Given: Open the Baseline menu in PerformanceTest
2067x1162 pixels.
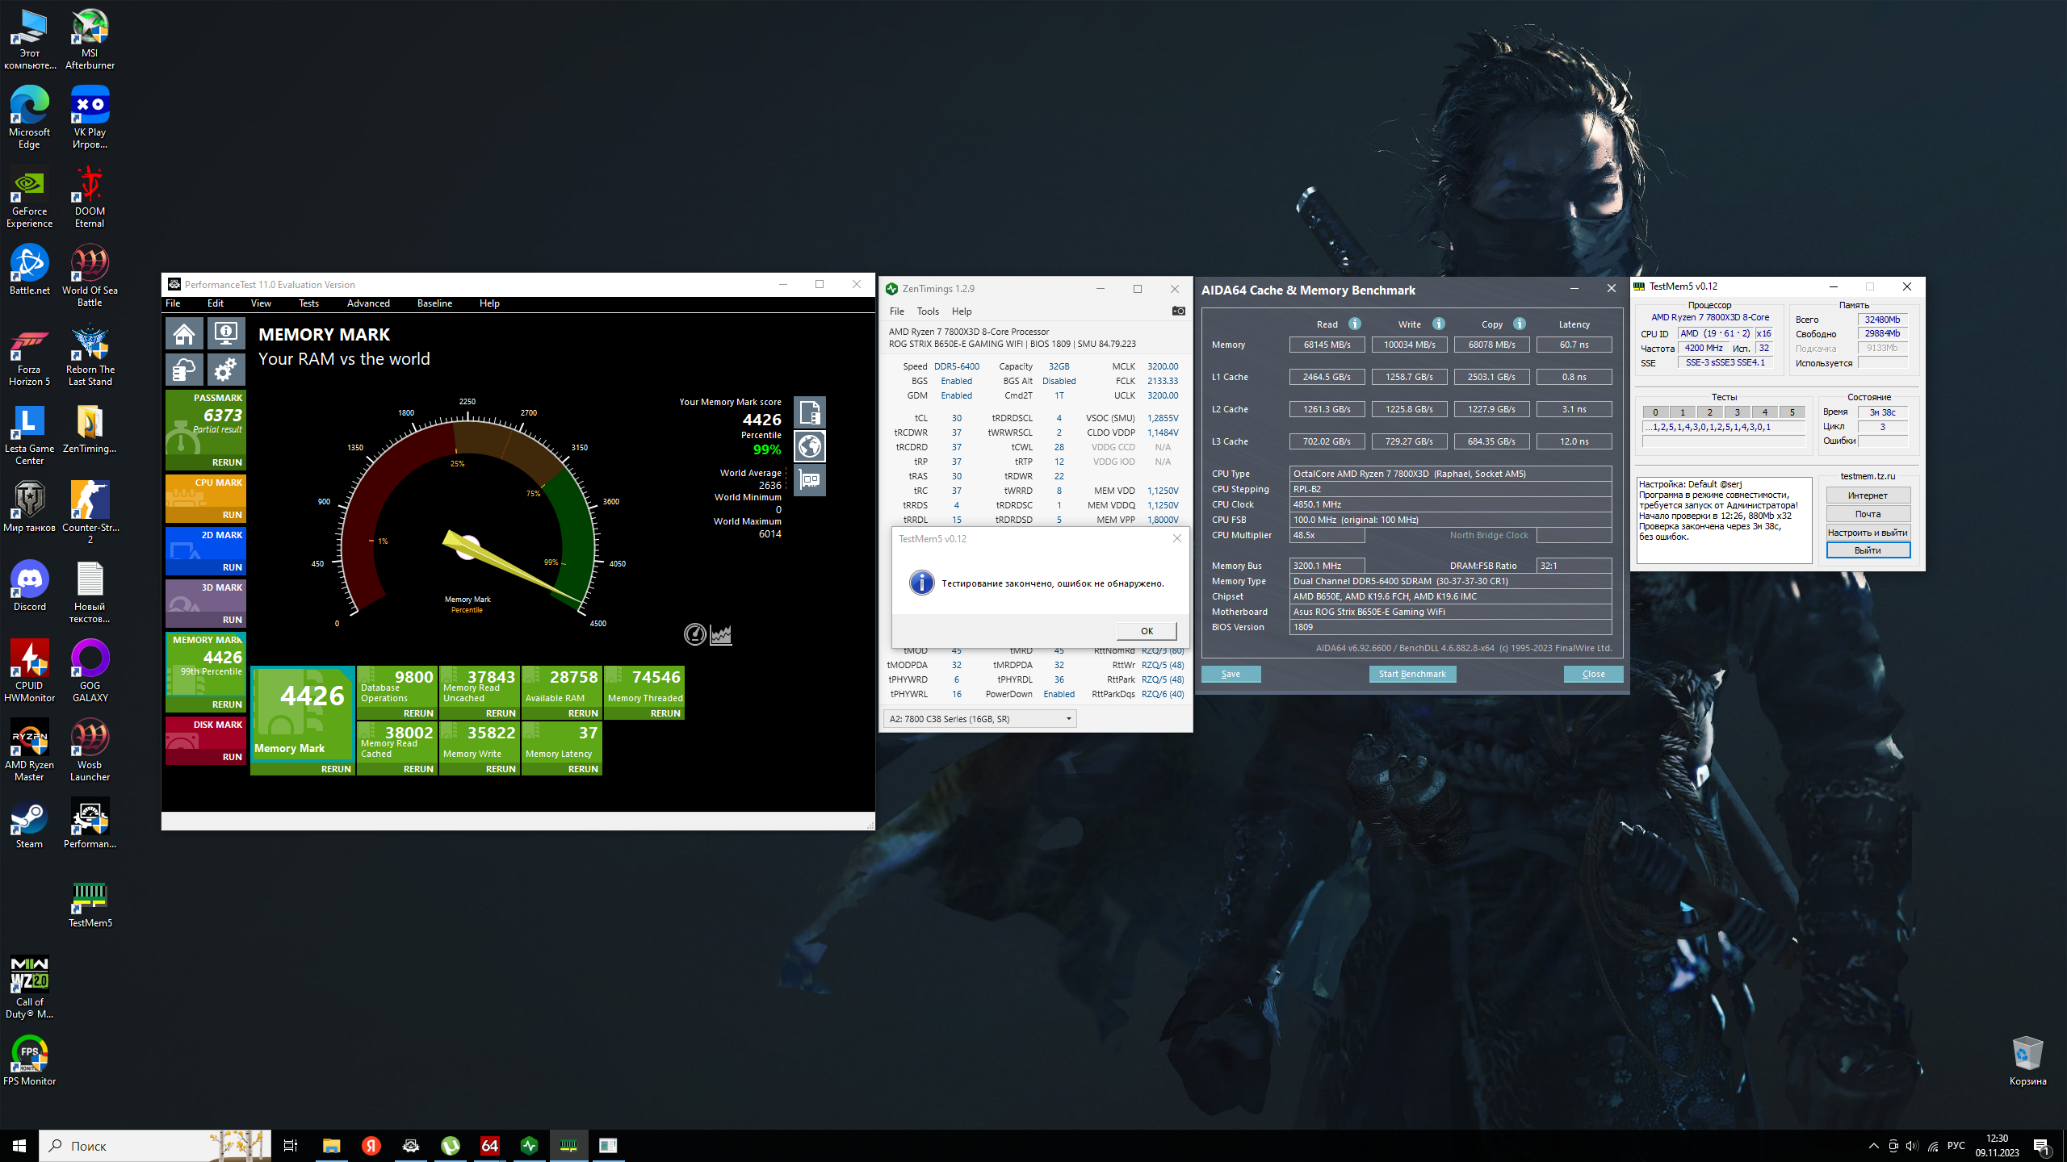Looking at the screenshot, I should click(x=434, y=303).
